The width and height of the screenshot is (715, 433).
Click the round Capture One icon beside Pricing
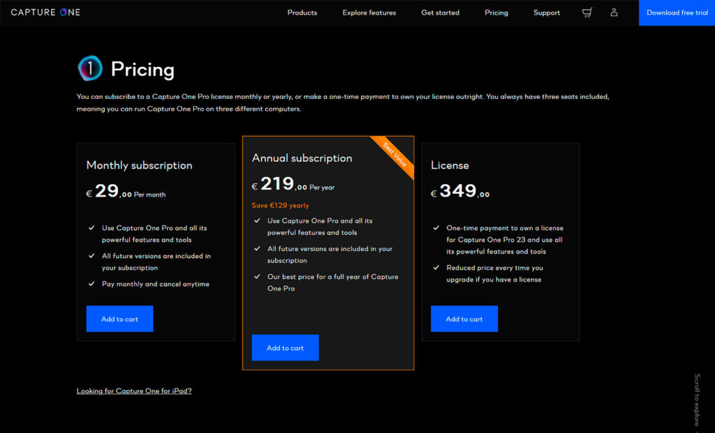coord(90,68)
